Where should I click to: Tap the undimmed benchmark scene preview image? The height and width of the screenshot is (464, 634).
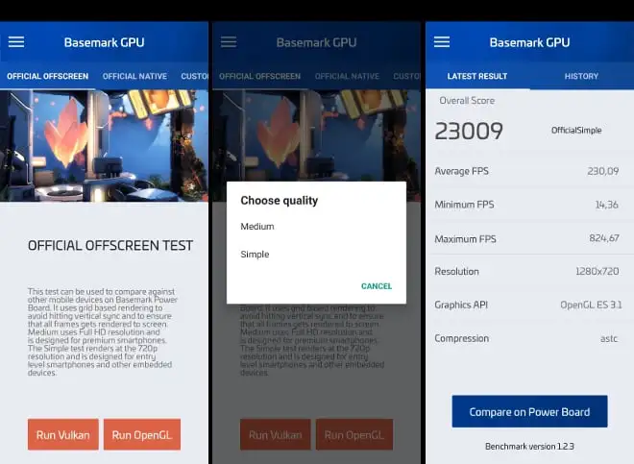coord(104,145)
